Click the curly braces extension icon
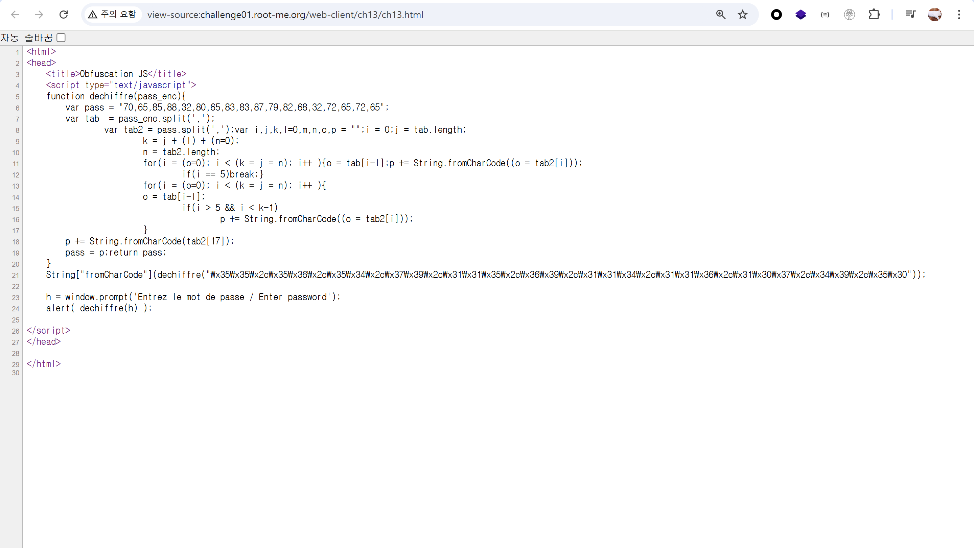974x548 pixels. (825, 15)
